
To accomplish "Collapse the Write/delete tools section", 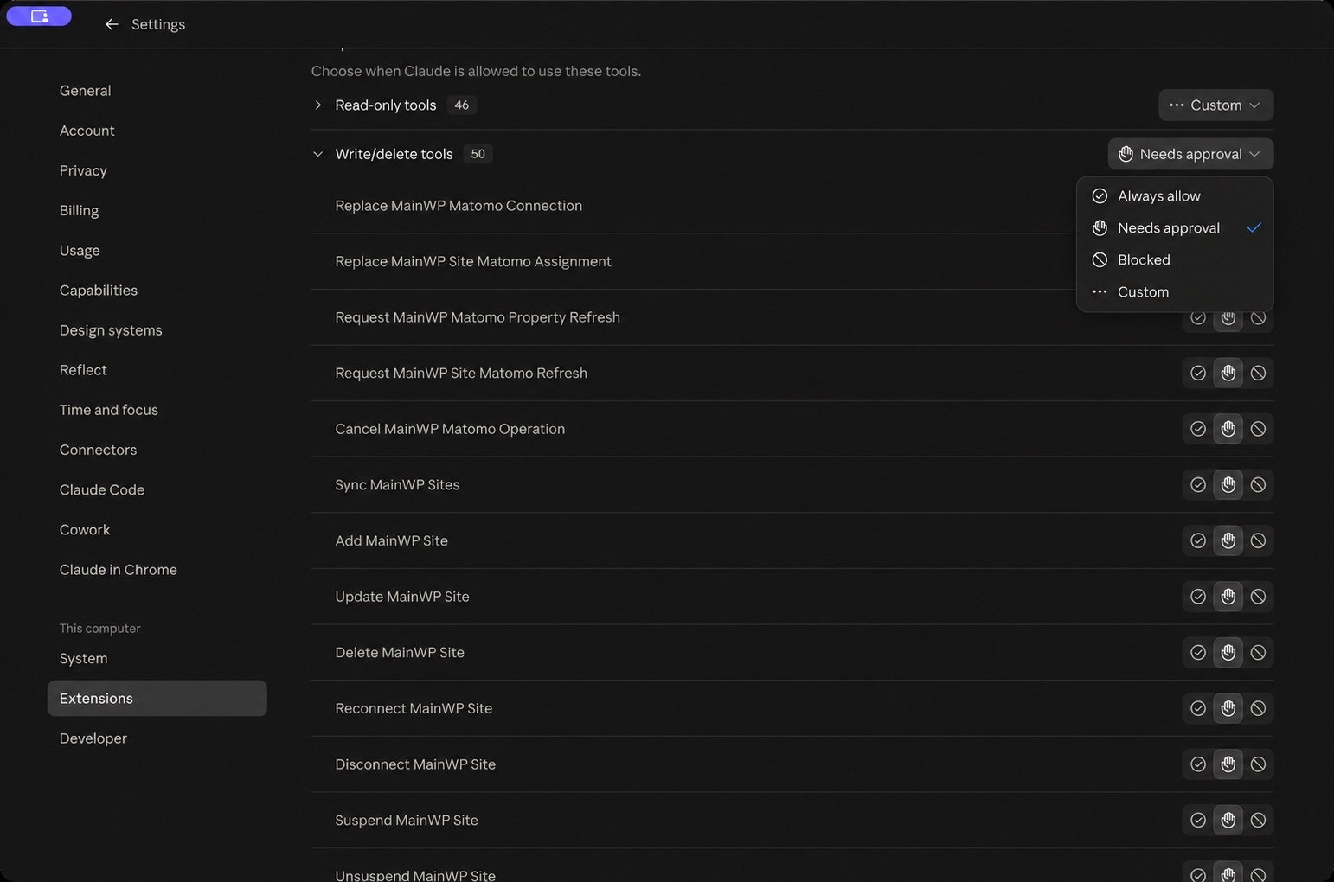I will click(317, 154).
